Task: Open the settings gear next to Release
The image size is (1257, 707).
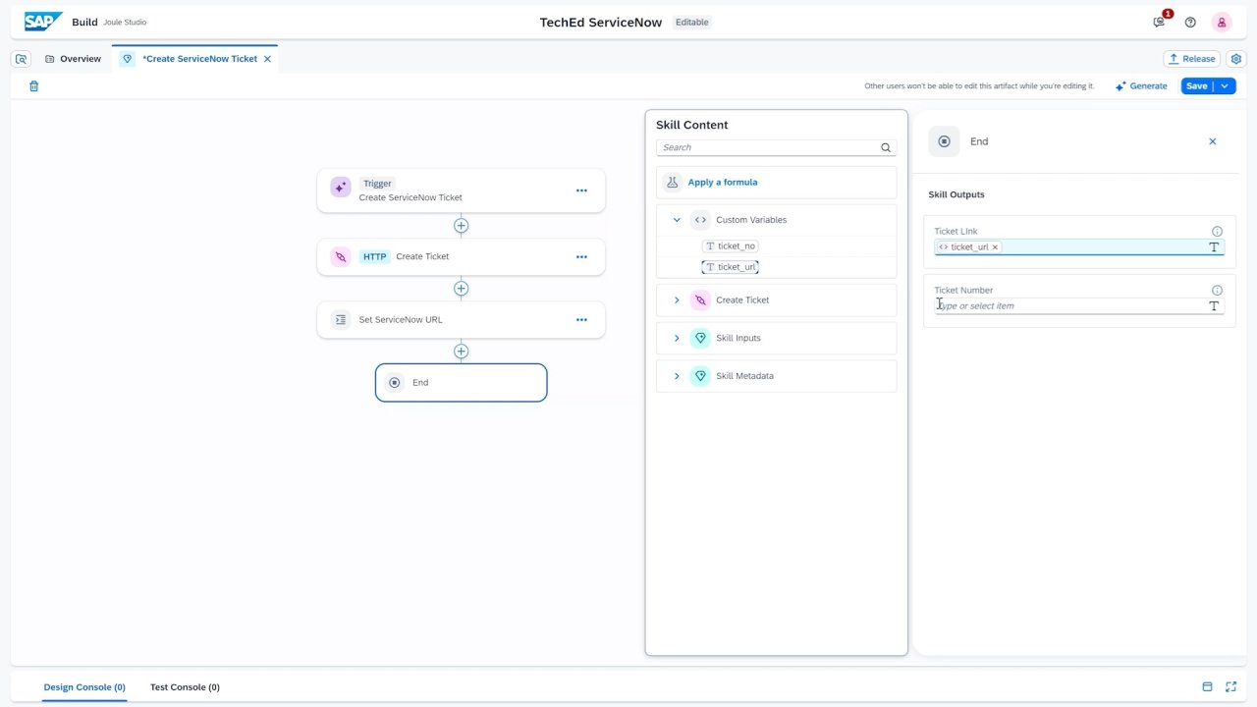Action: click(x=1236, y=59)
